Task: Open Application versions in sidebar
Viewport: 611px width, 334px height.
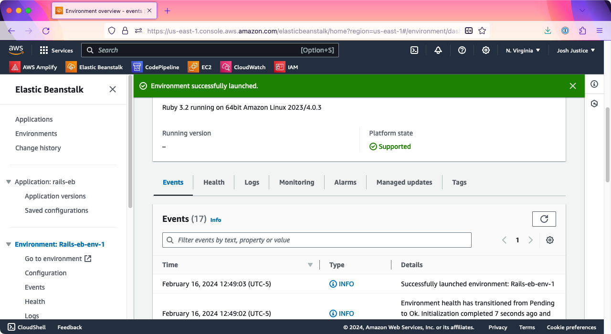Action: tap(55, 196)
